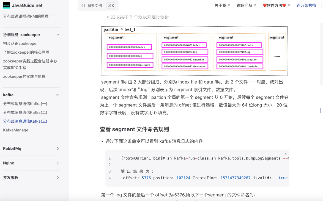Click the offset value 5376 in code
The width and height of the screenshot is (323, 201).
(x=146, y=178)
